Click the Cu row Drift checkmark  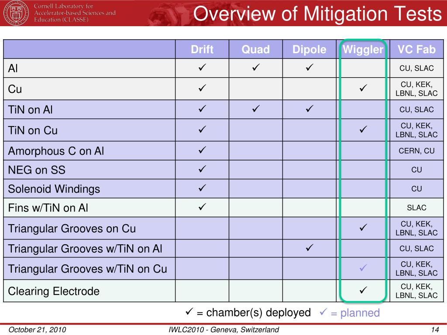pos(202,88)
